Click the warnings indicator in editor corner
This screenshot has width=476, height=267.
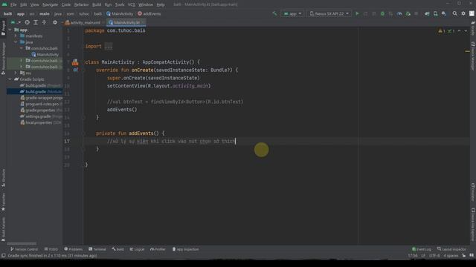point(442,31)
